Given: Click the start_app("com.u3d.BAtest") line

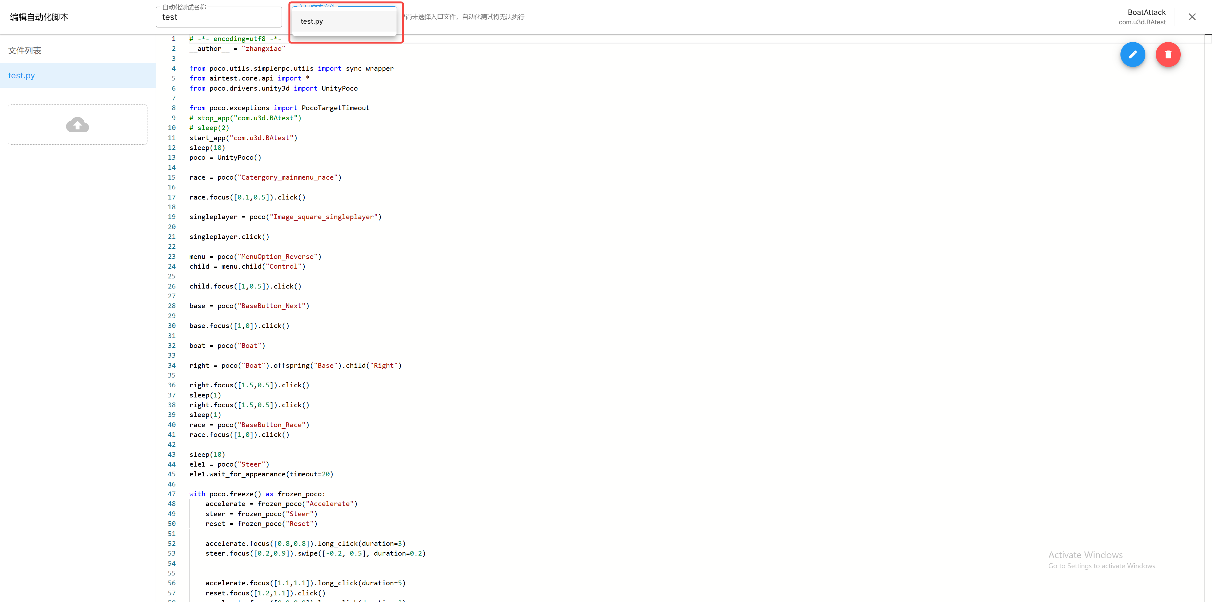Looking at the screenshot, I should click(243, 138).
